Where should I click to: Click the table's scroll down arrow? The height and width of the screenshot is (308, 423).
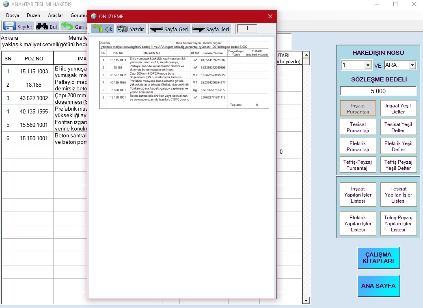pos(306,301)
